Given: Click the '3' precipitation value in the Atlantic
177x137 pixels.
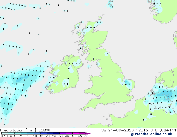Looking at the screenshot, I should 21,79.
